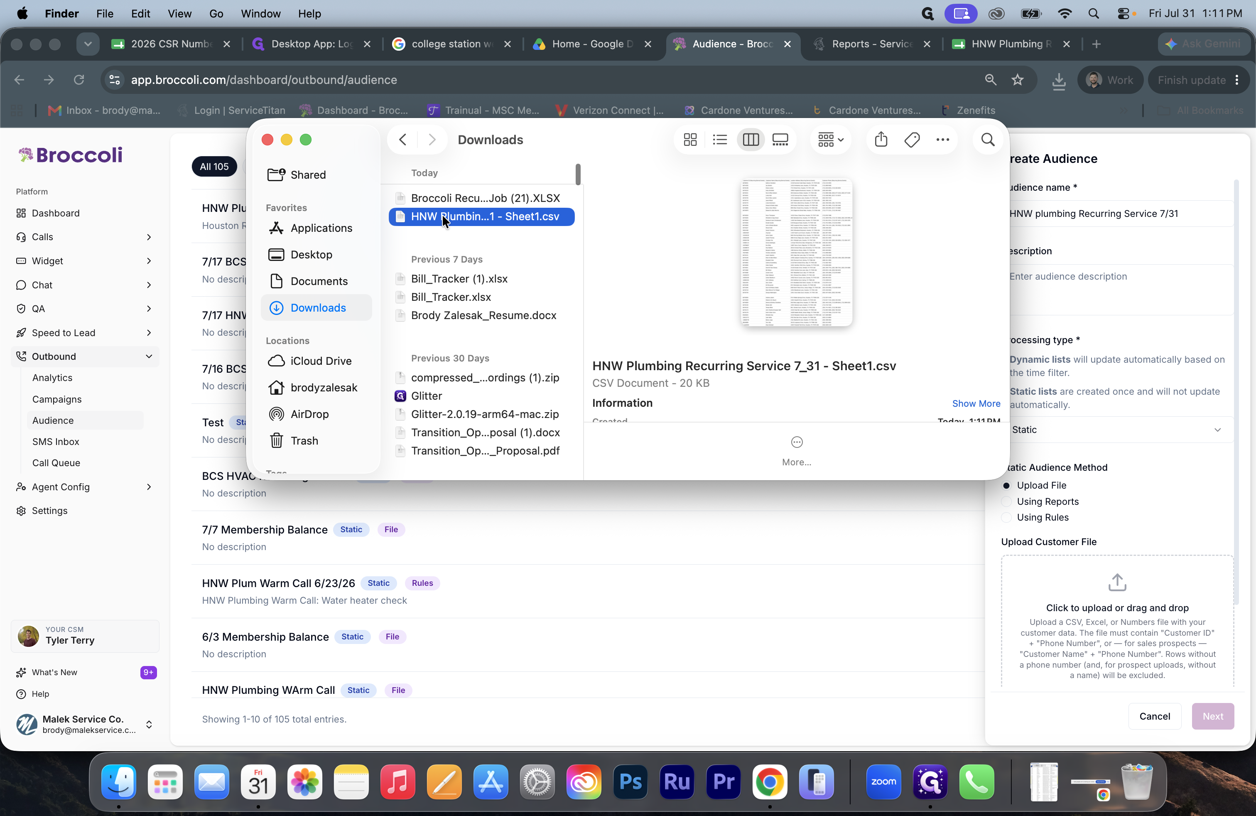Click the Finder tag icon
Image resolution: width=1256 pixels, height=816 pixels.
point(912,140)
